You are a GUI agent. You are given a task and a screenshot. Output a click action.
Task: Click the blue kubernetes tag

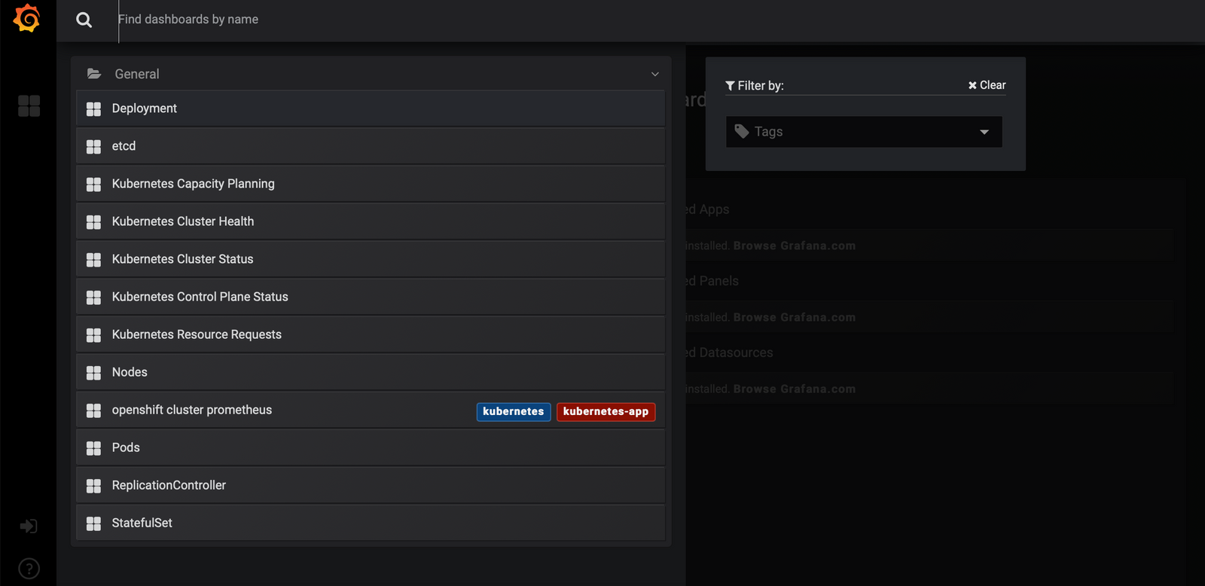coord(513,411)
